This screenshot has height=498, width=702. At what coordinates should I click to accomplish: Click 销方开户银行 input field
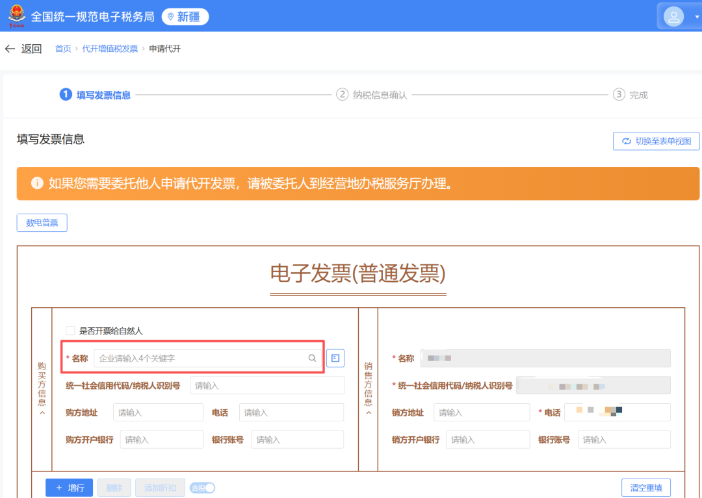coord(488,440)
